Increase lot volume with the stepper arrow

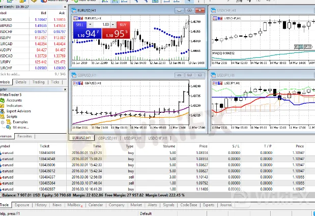(x=112, y=23)
